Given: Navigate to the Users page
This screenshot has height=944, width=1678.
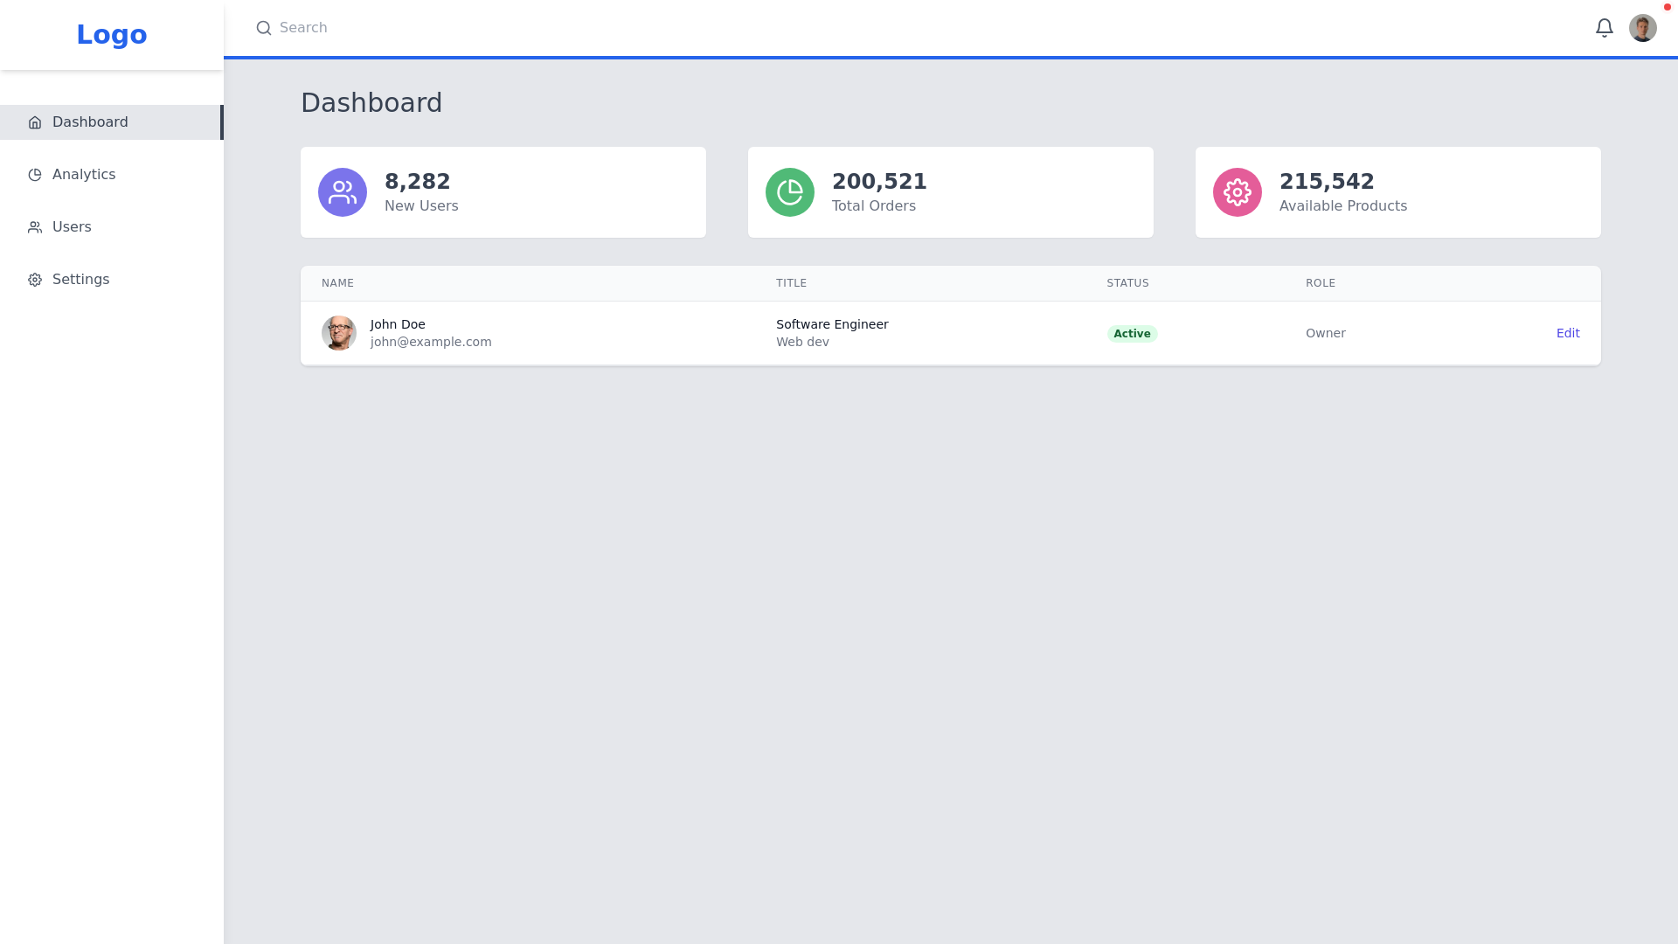Looking at the screenshot, I should (x=71, y=226).
